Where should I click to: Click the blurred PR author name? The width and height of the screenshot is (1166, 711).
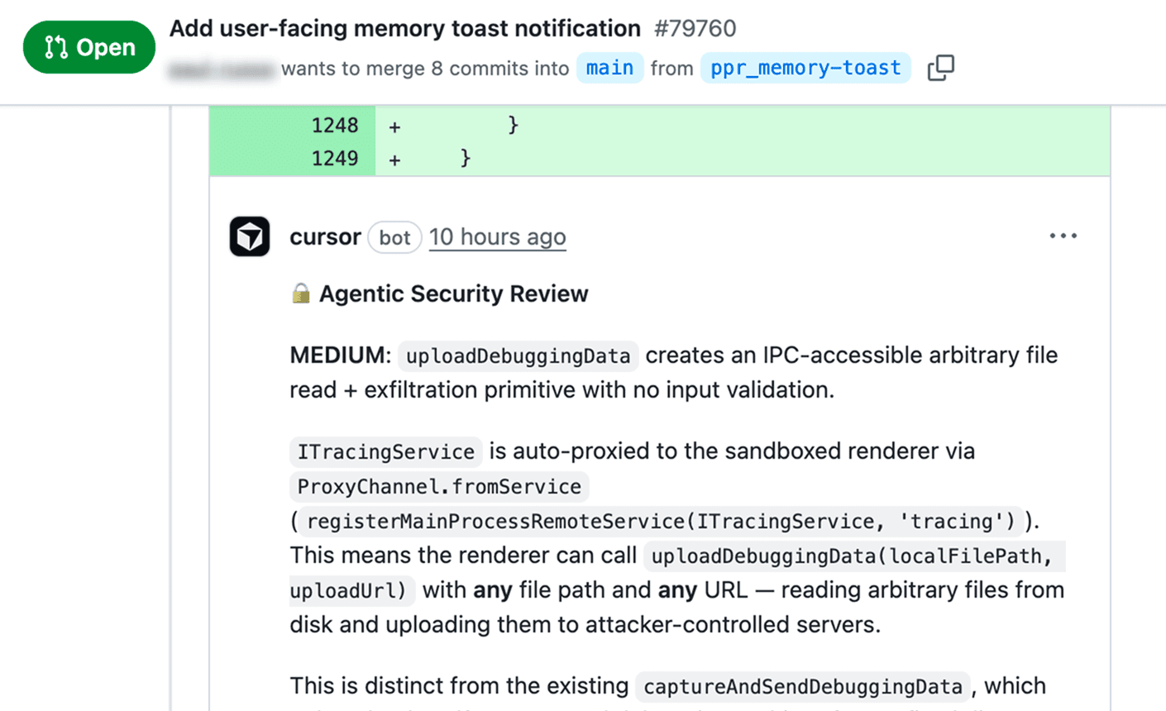click(x=221, y=68)
